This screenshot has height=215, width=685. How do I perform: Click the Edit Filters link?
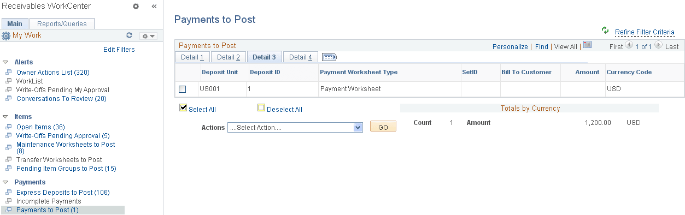pyautogui.click(x=119, y=50)
